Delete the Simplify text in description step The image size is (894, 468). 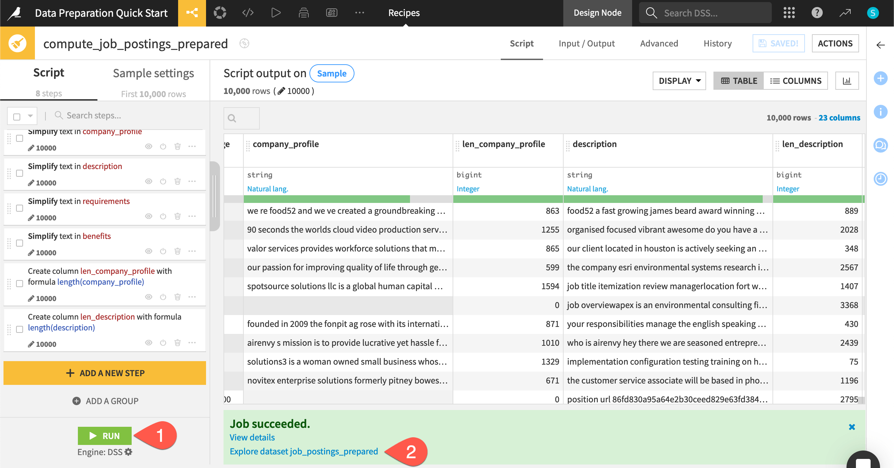tap(177, 181)
